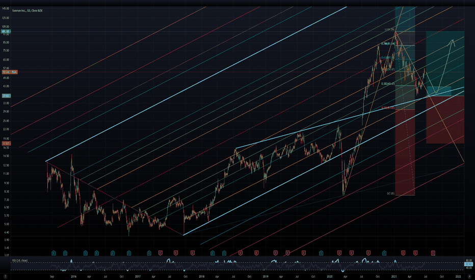
Task: Click the teal 101.10 price label on the axis
Action: coord(6,32)
